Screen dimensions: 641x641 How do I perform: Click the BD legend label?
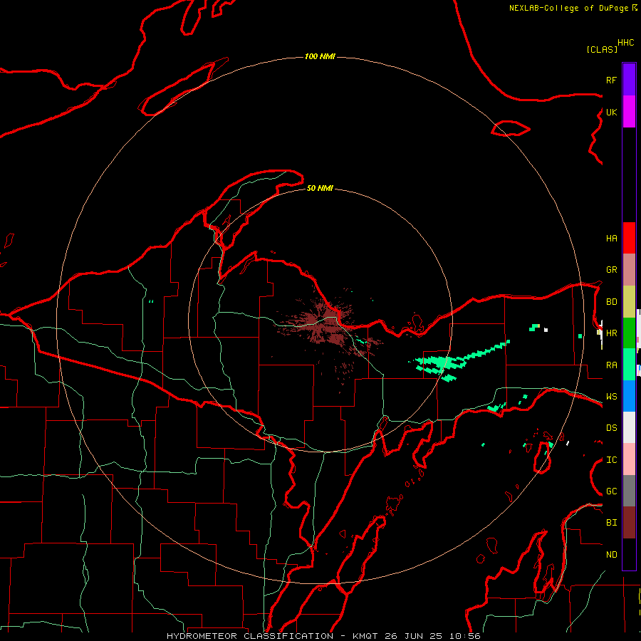(611, 302)
